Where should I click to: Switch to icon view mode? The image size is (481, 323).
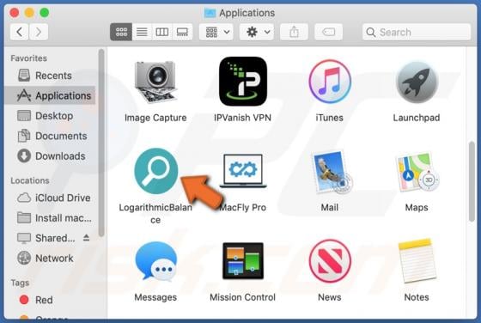(121, 32)
